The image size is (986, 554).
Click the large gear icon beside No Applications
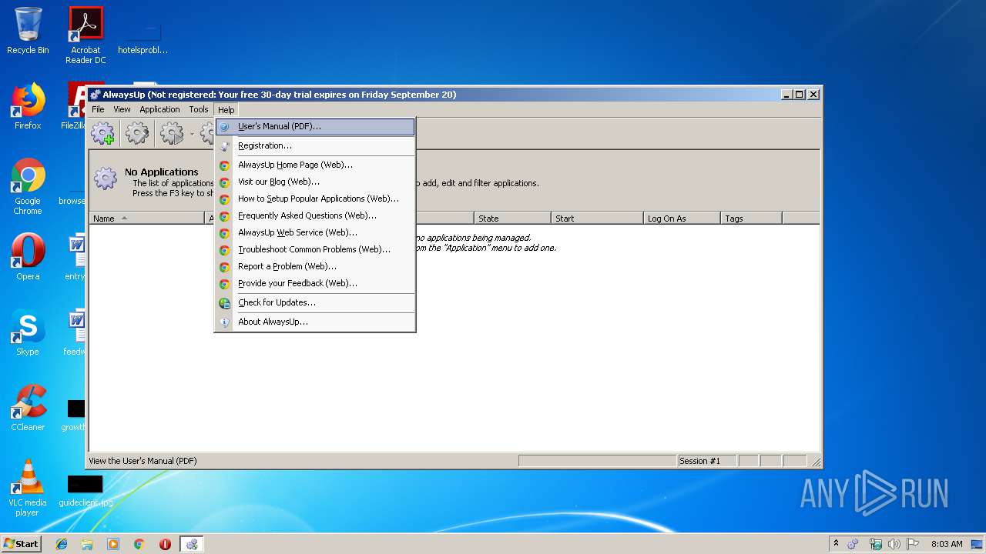106,179
